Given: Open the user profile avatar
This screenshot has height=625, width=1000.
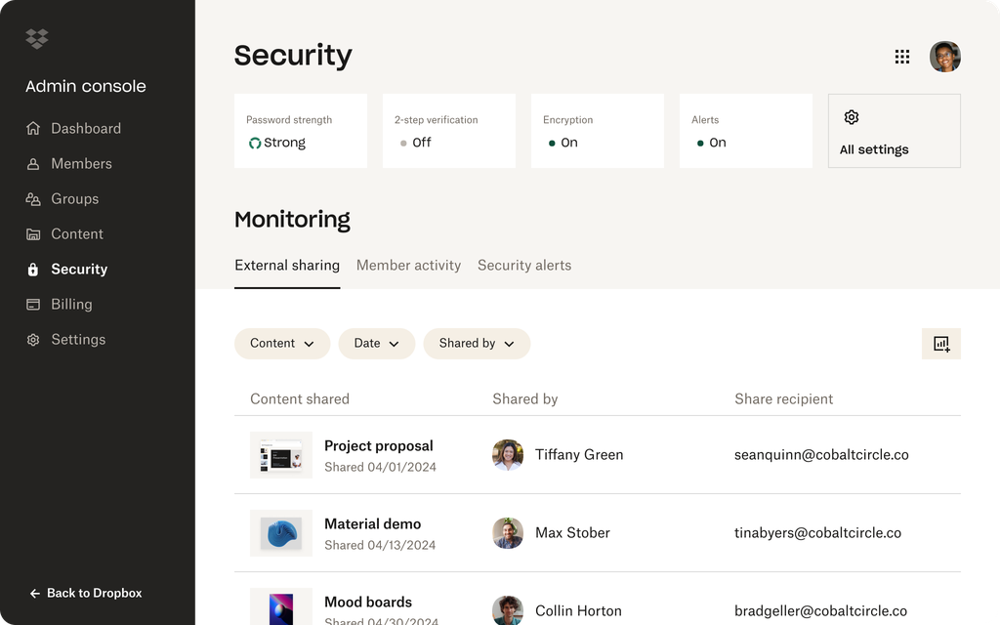Looking at the screenshot, I should 944,57.
